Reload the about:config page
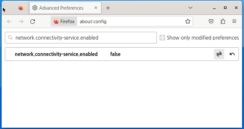 pyautogui.click(x=33, y=22)
